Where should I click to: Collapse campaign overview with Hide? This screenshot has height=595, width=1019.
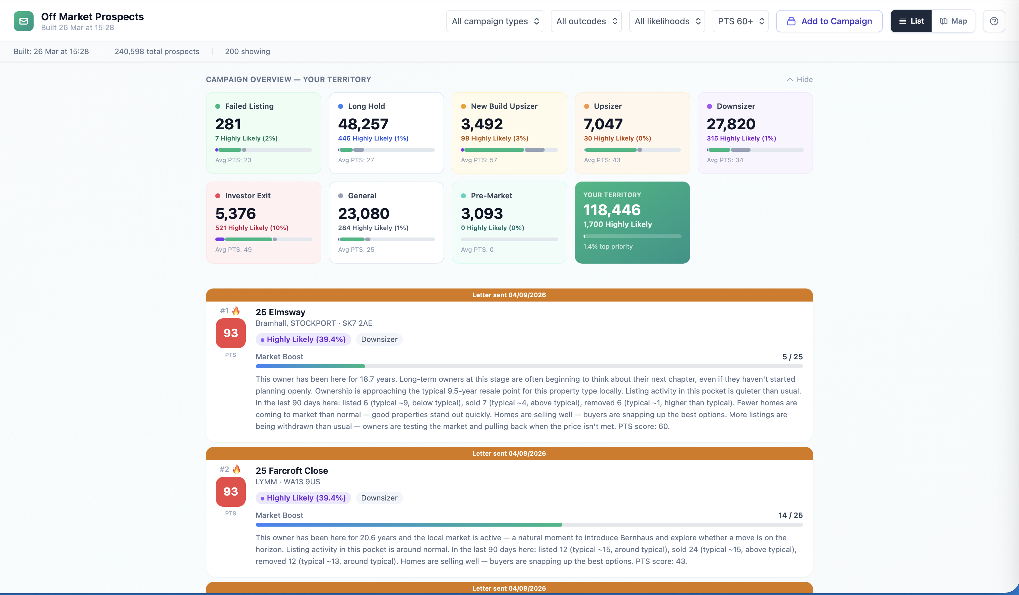coord(799,79)
